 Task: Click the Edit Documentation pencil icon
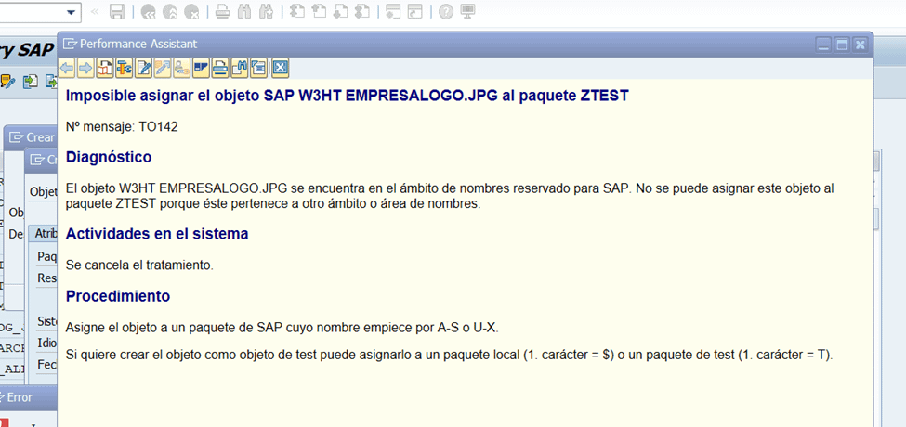(x=143, y=68)
